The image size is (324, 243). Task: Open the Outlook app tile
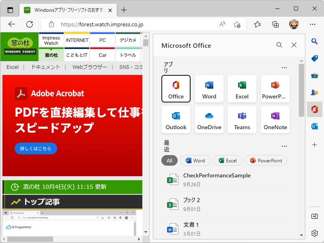point(176,119)
